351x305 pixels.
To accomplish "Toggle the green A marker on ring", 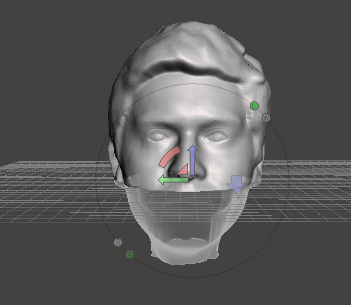I will click(130, 254).
